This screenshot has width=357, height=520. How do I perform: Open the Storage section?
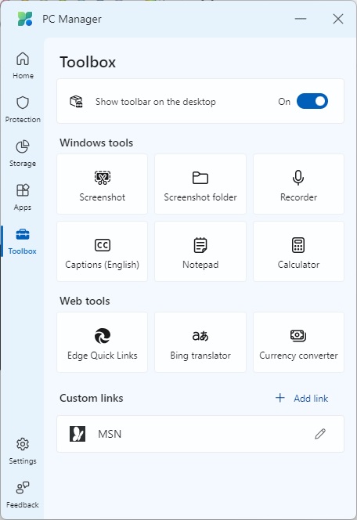point(23,153)
